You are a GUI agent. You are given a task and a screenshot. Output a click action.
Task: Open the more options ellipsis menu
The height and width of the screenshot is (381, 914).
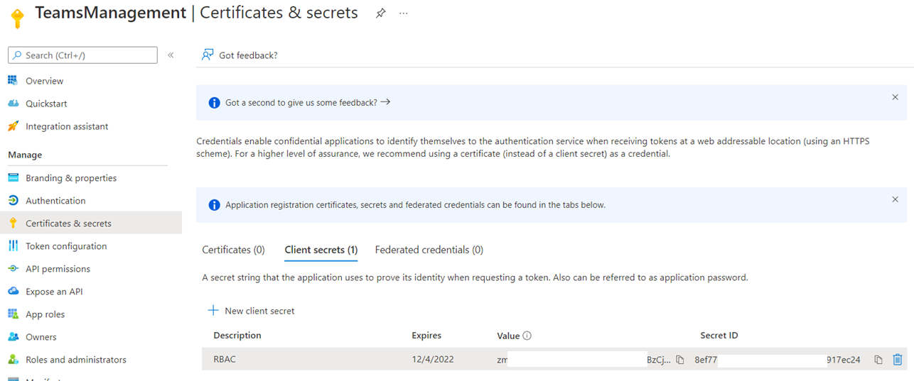pyautogui.click(x=404, y=13)
